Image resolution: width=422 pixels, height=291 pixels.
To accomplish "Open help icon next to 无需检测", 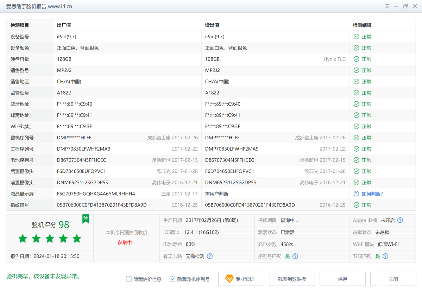I will coord(210,256).
